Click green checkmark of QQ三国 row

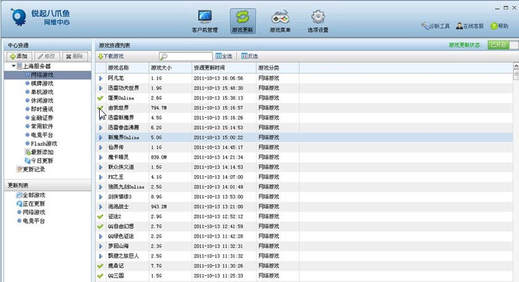pyautogui.click(x=100, y=276)
